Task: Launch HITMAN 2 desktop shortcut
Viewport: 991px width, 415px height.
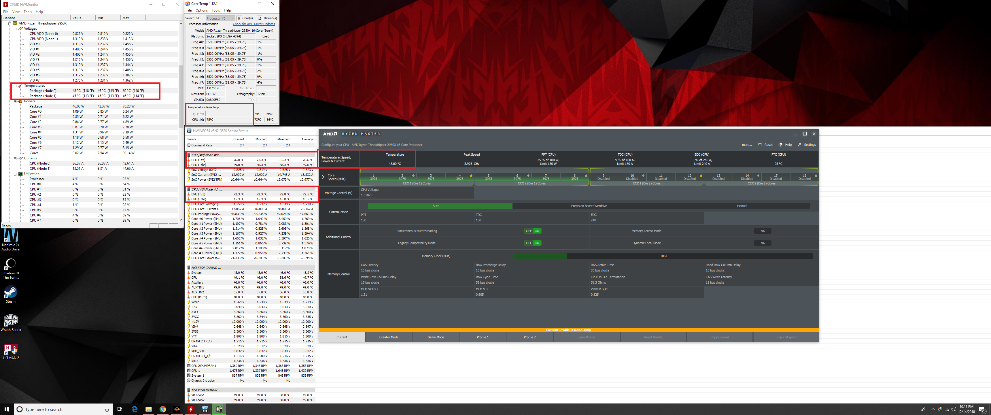Action: pyautogui.click(x=11, y=351)
